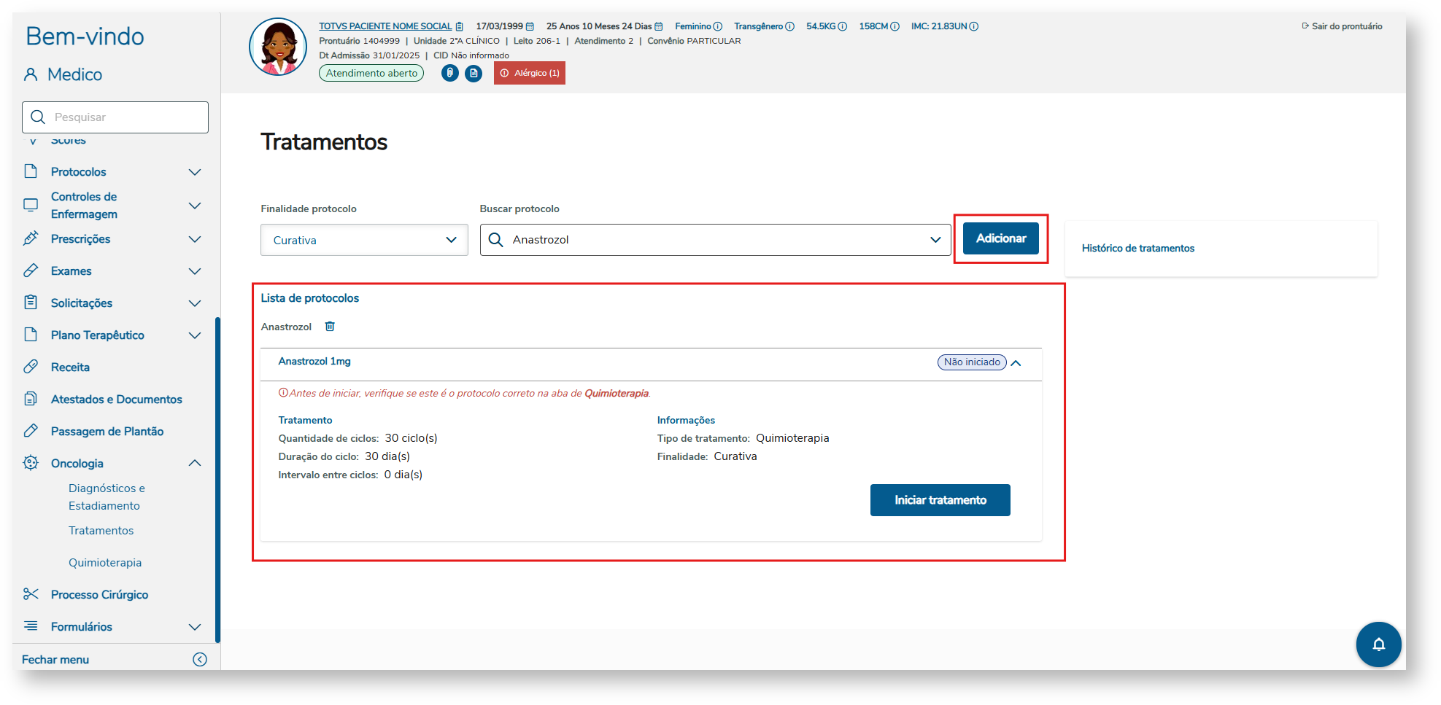Click the blue document icon near Alérgico
The height and width of the screenshot is (705, 1441).
tap(474, 73)
